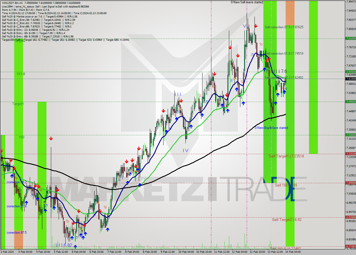The image size is (356, 255).
Task: Click the 'Point A:7.94' info line
Action: point(10,10)
